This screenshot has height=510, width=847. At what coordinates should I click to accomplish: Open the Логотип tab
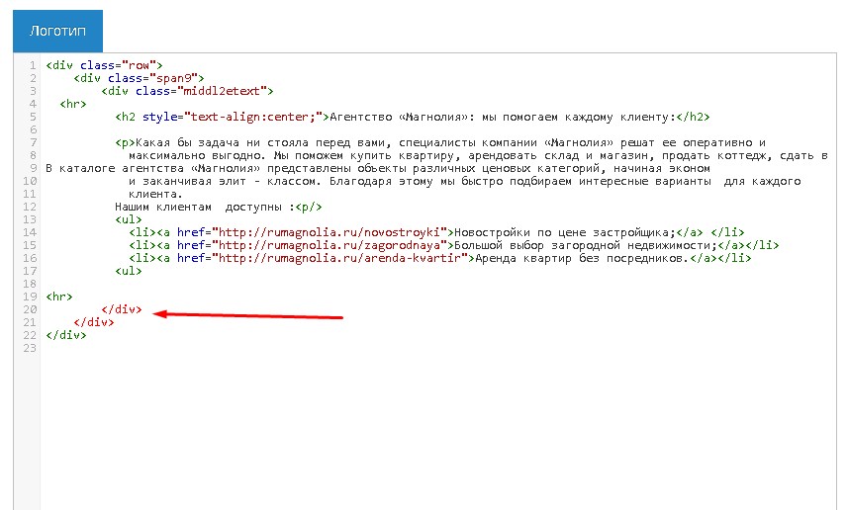(x=57, y=31)
